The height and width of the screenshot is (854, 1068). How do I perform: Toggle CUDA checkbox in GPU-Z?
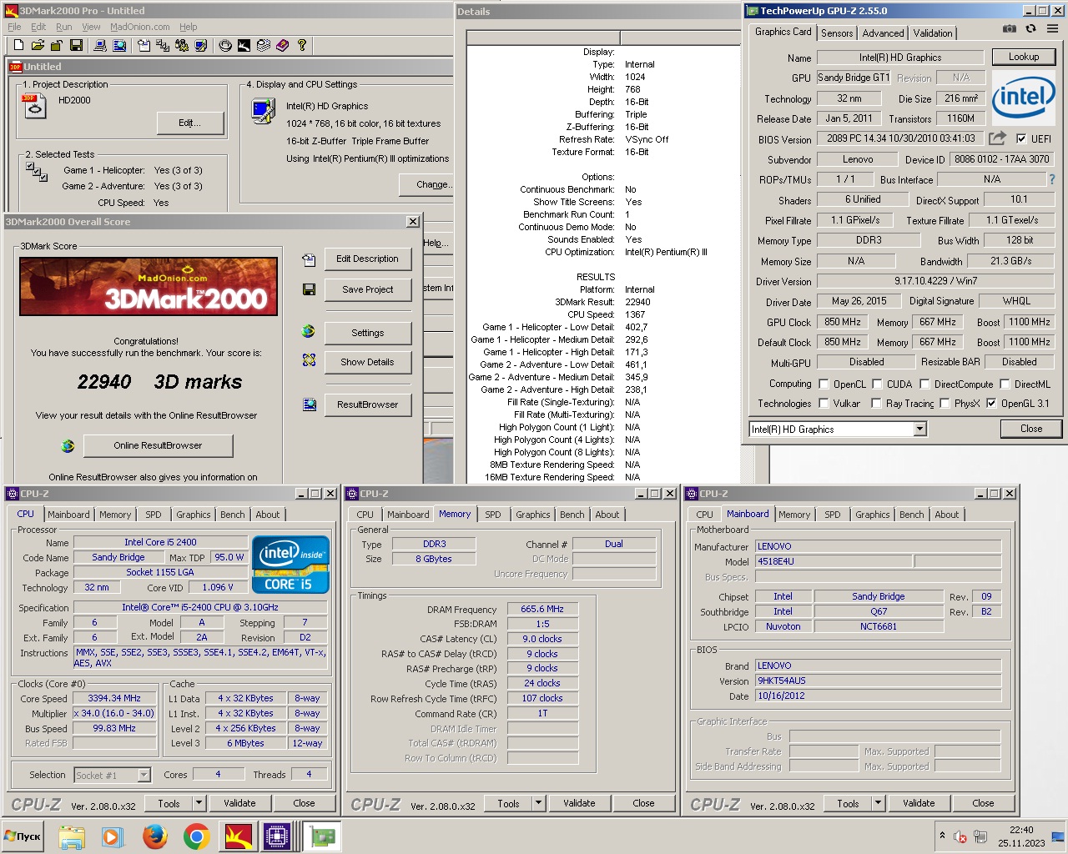point(877,384)
